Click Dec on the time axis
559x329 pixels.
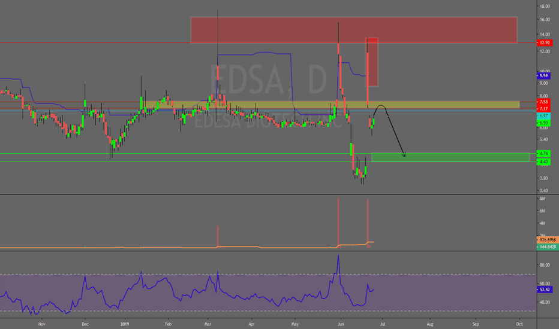(x=85, y=324)
